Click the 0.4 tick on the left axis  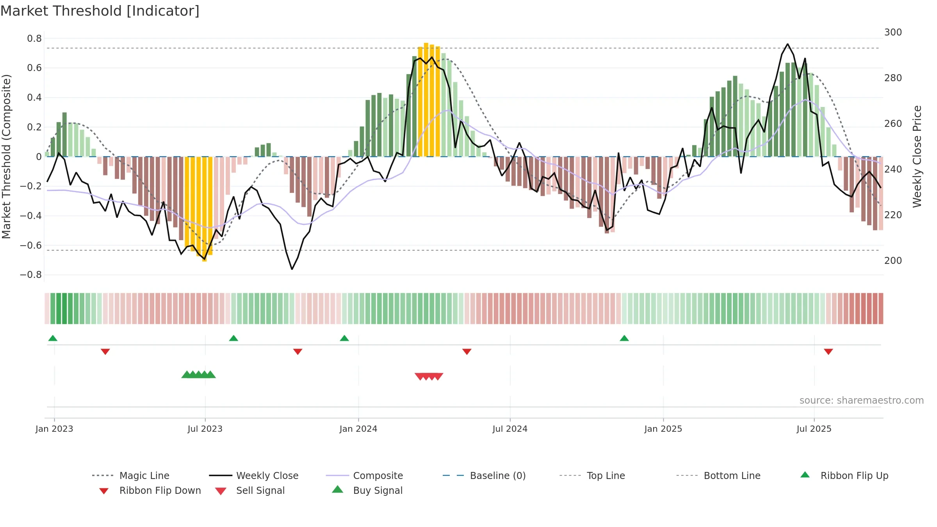(x=34, y=98)
